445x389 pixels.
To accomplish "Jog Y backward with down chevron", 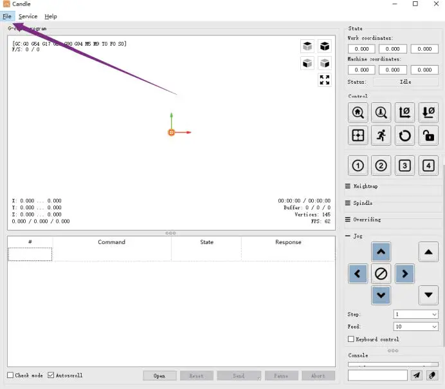I will click(x=381, y=295).
